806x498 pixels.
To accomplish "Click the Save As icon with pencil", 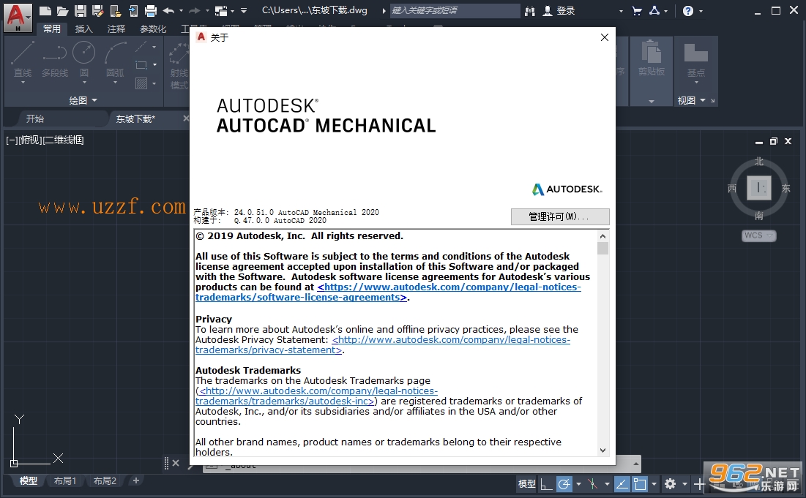I will pos(97,10).
